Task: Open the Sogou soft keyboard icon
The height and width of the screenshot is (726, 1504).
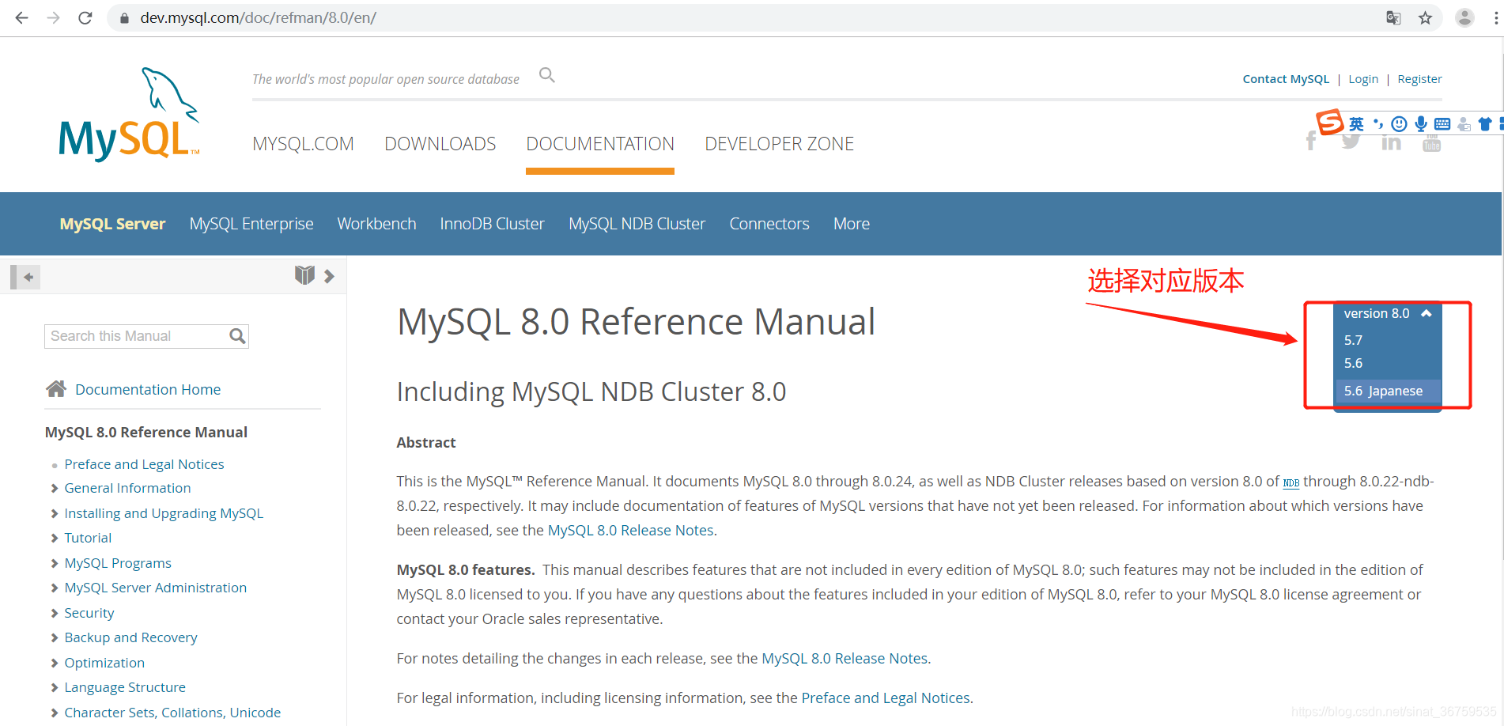Action: (x=1442, y=124)
